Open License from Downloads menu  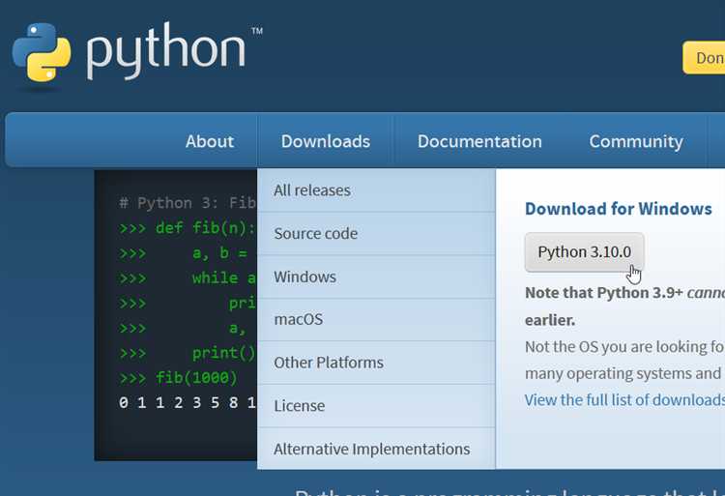[376, 405]
